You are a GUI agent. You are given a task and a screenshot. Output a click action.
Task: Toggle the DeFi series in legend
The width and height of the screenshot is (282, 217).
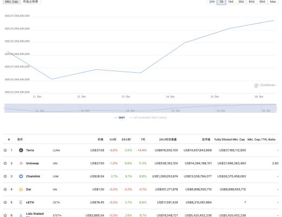pos(119,118)
